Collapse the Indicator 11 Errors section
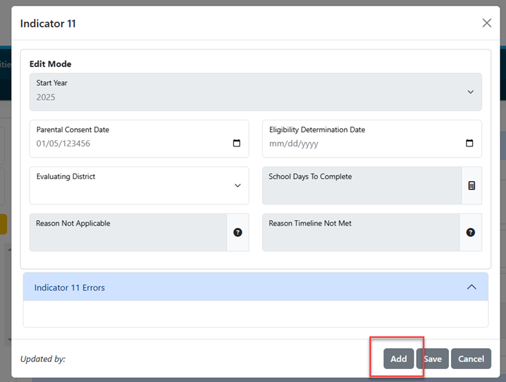The width and height of the screenshot is (506, 382). pyautogui.click(x=472, y=287)
